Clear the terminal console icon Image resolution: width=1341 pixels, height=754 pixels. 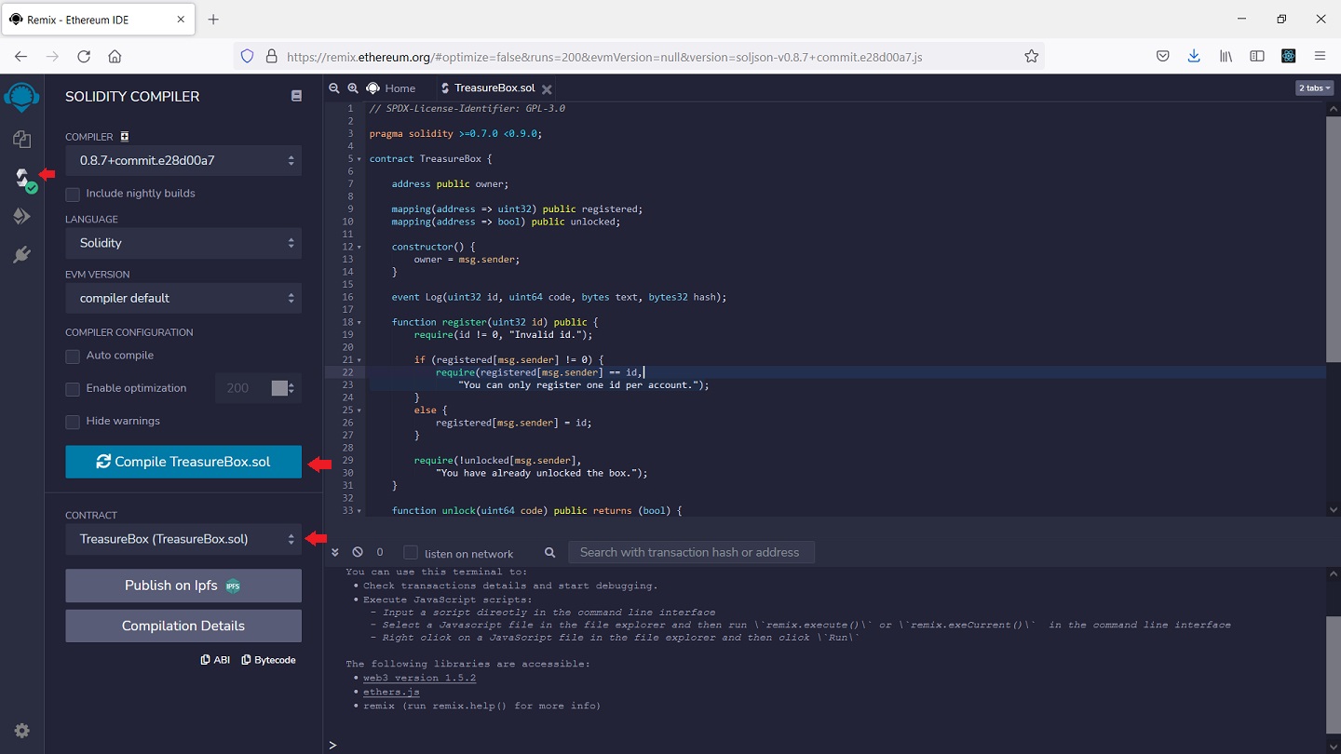click(x=358, y=552)
